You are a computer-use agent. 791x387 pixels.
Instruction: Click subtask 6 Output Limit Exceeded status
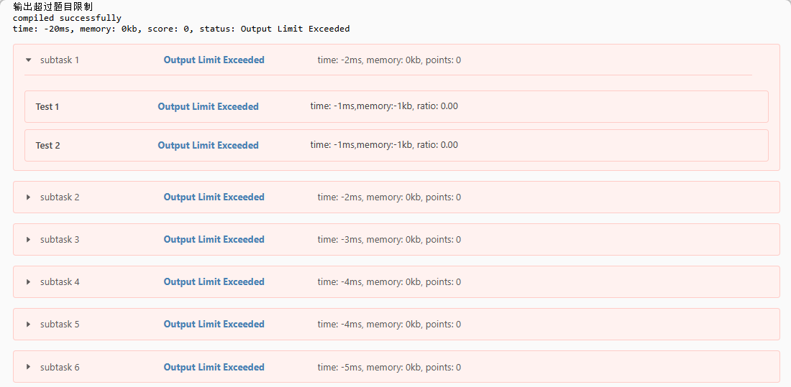[x=214, y=367]
